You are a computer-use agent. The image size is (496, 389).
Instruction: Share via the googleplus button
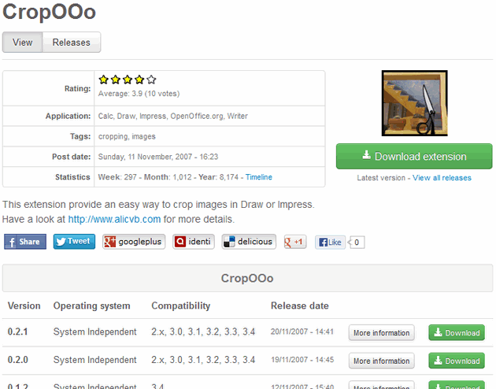[x=134, y=242]
